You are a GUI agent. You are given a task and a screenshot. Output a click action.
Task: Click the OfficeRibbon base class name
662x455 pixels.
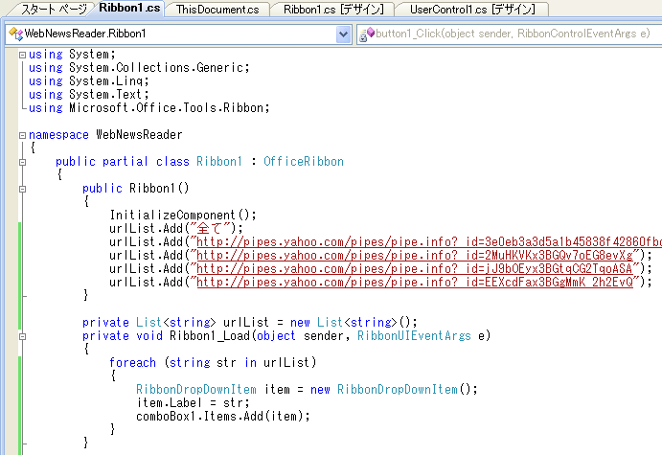304,162
